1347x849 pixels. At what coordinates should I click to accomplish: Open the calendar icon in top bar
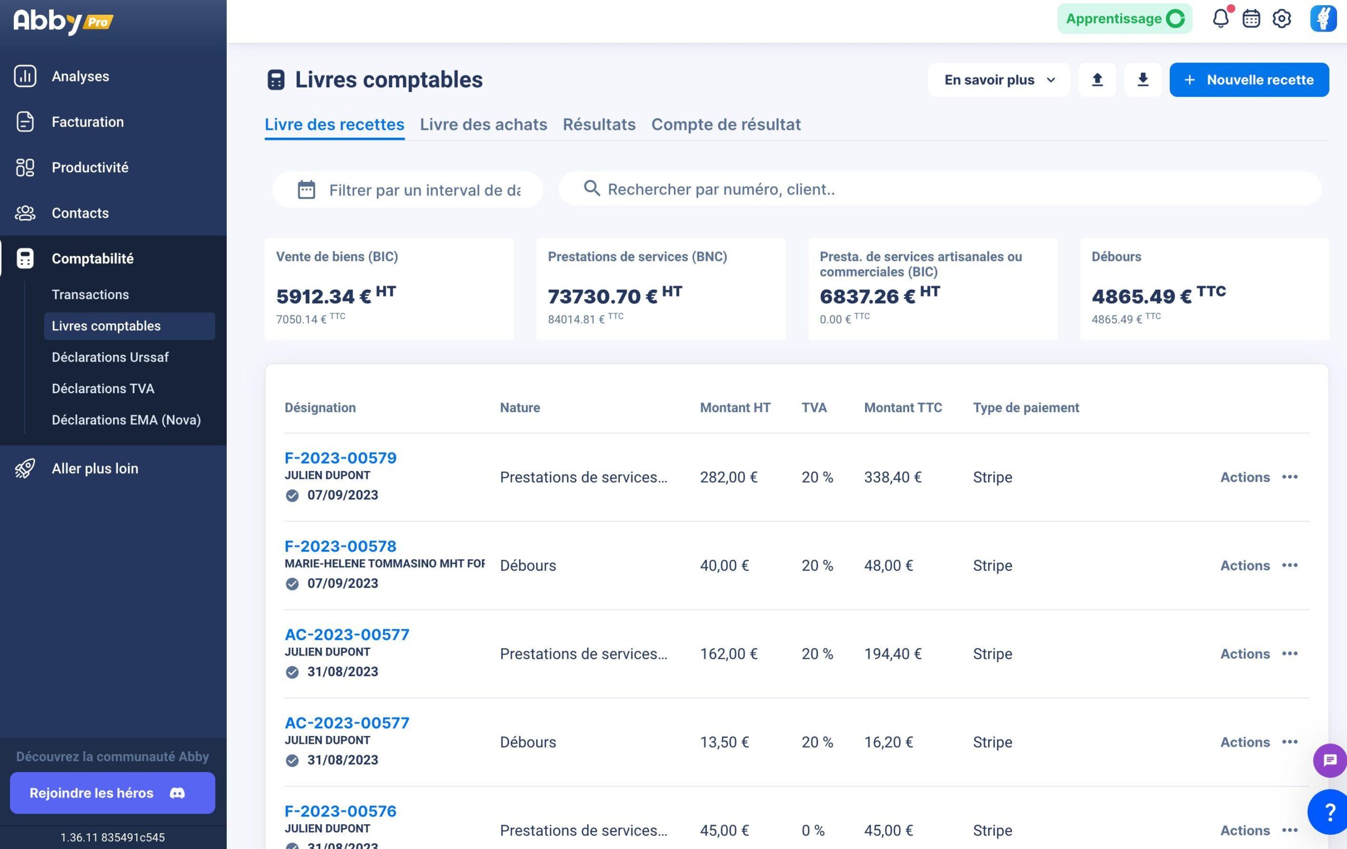click(x=1251, y=18)
